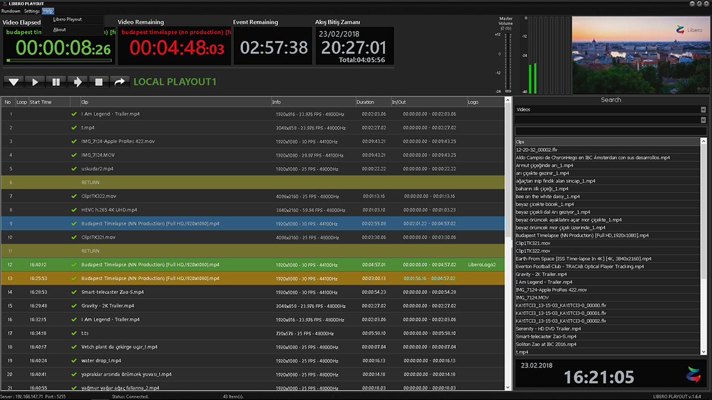Screen dimensions: 712x400
Task: Click the rundown list vertical scrollbar
Action: click(508, 243)
